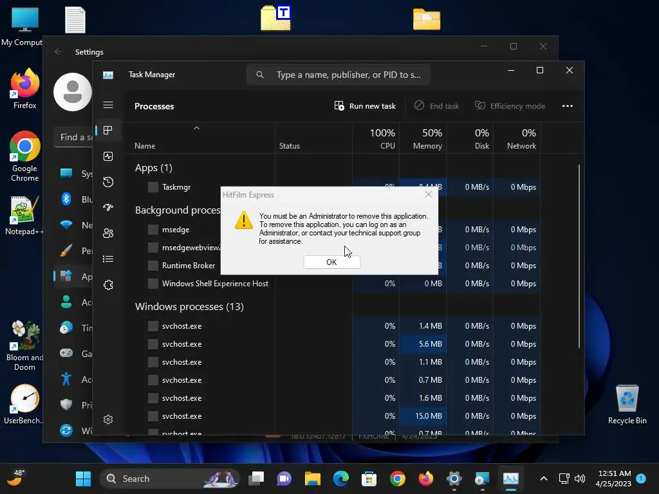Sort processes by the Name column
659x494 pixels.
pyautogui.click(x=145, y=146)
